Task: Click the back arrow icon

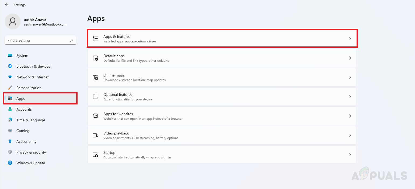Action: (7, 5)
